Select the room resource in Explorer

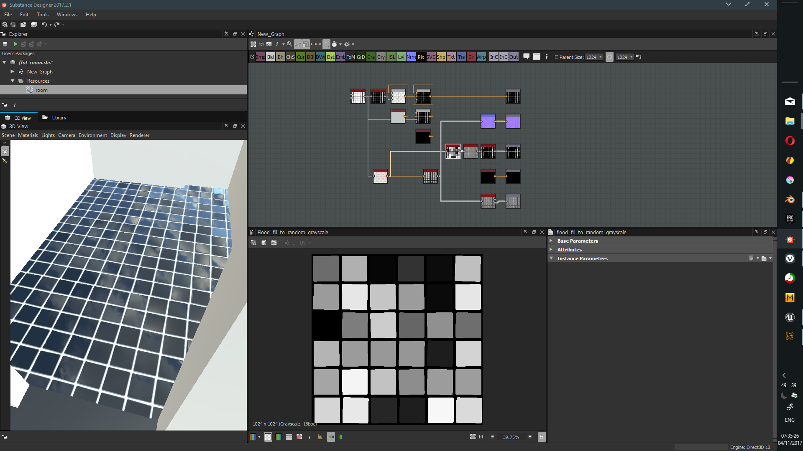41,90
